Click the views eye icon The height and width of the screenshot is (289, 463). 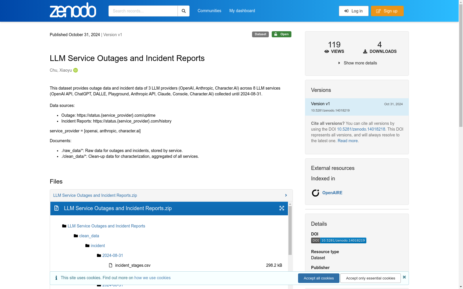327,51
